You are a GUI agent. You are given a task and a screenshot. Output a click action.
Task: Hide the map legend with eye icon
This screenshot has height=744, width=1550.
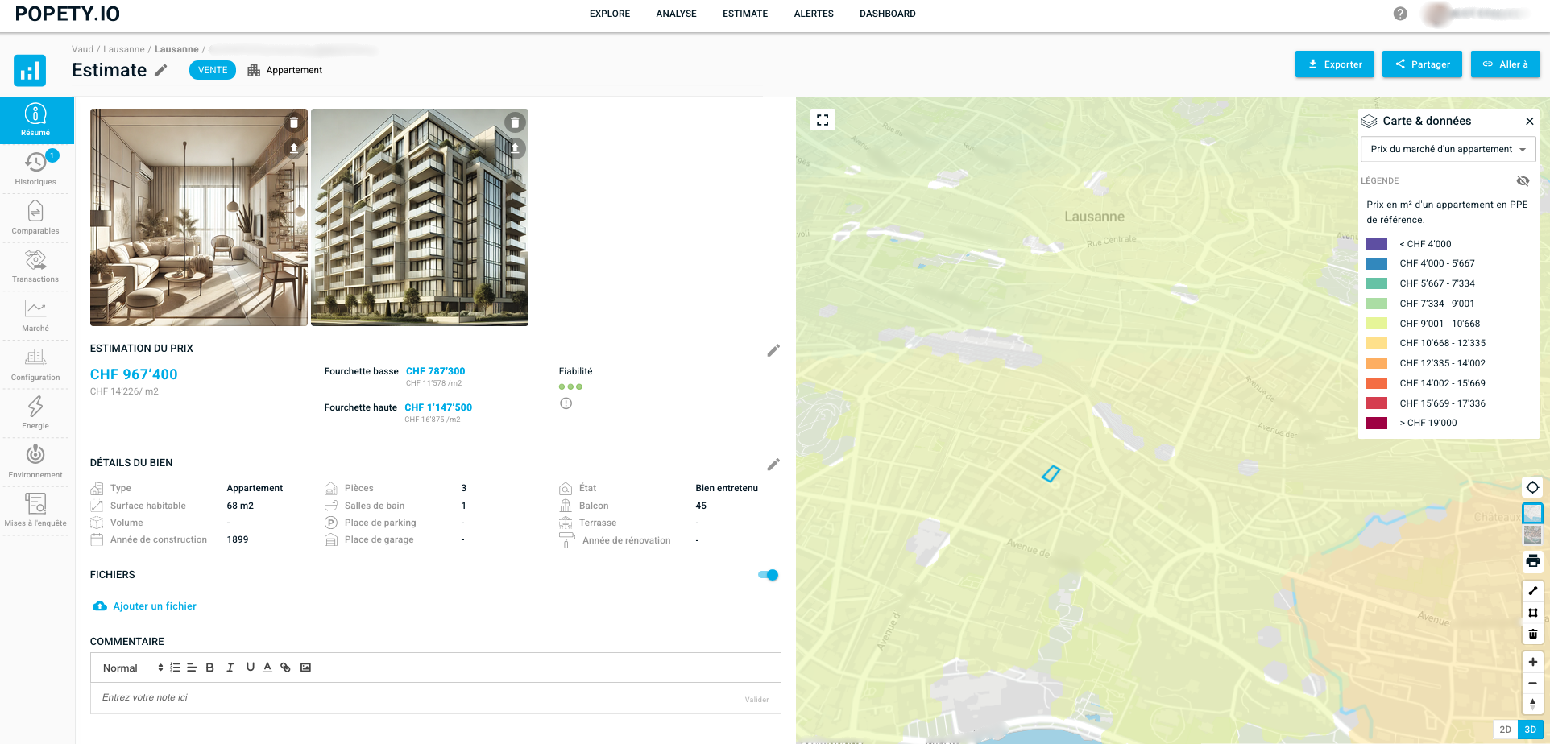coord(1523,181)
